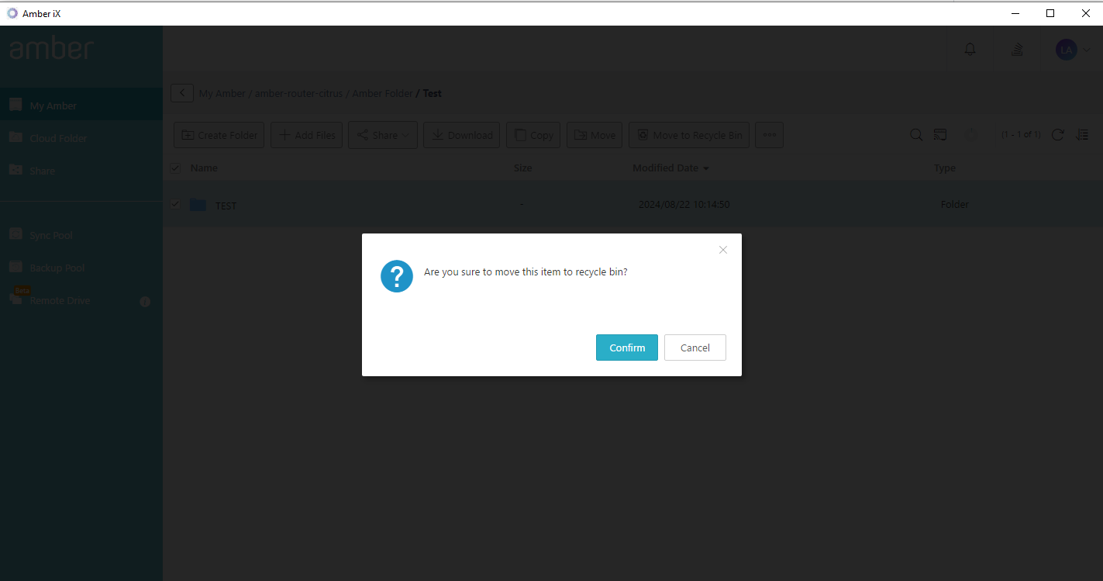Open the more options ellipsis menu
The height and width of the screenshot is (581, 1103).
coord(769,135)
